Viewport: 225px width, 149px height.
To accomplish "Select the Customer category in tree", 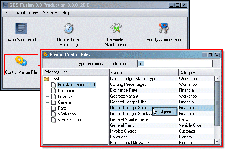I will tap(66, 91).
